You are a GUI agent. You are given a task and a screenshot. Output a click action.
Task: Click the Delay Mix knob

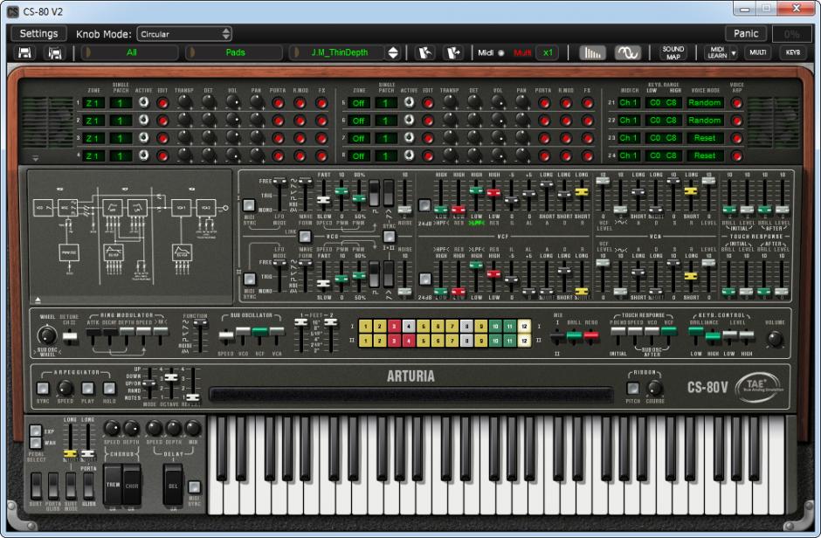point(193,428)
